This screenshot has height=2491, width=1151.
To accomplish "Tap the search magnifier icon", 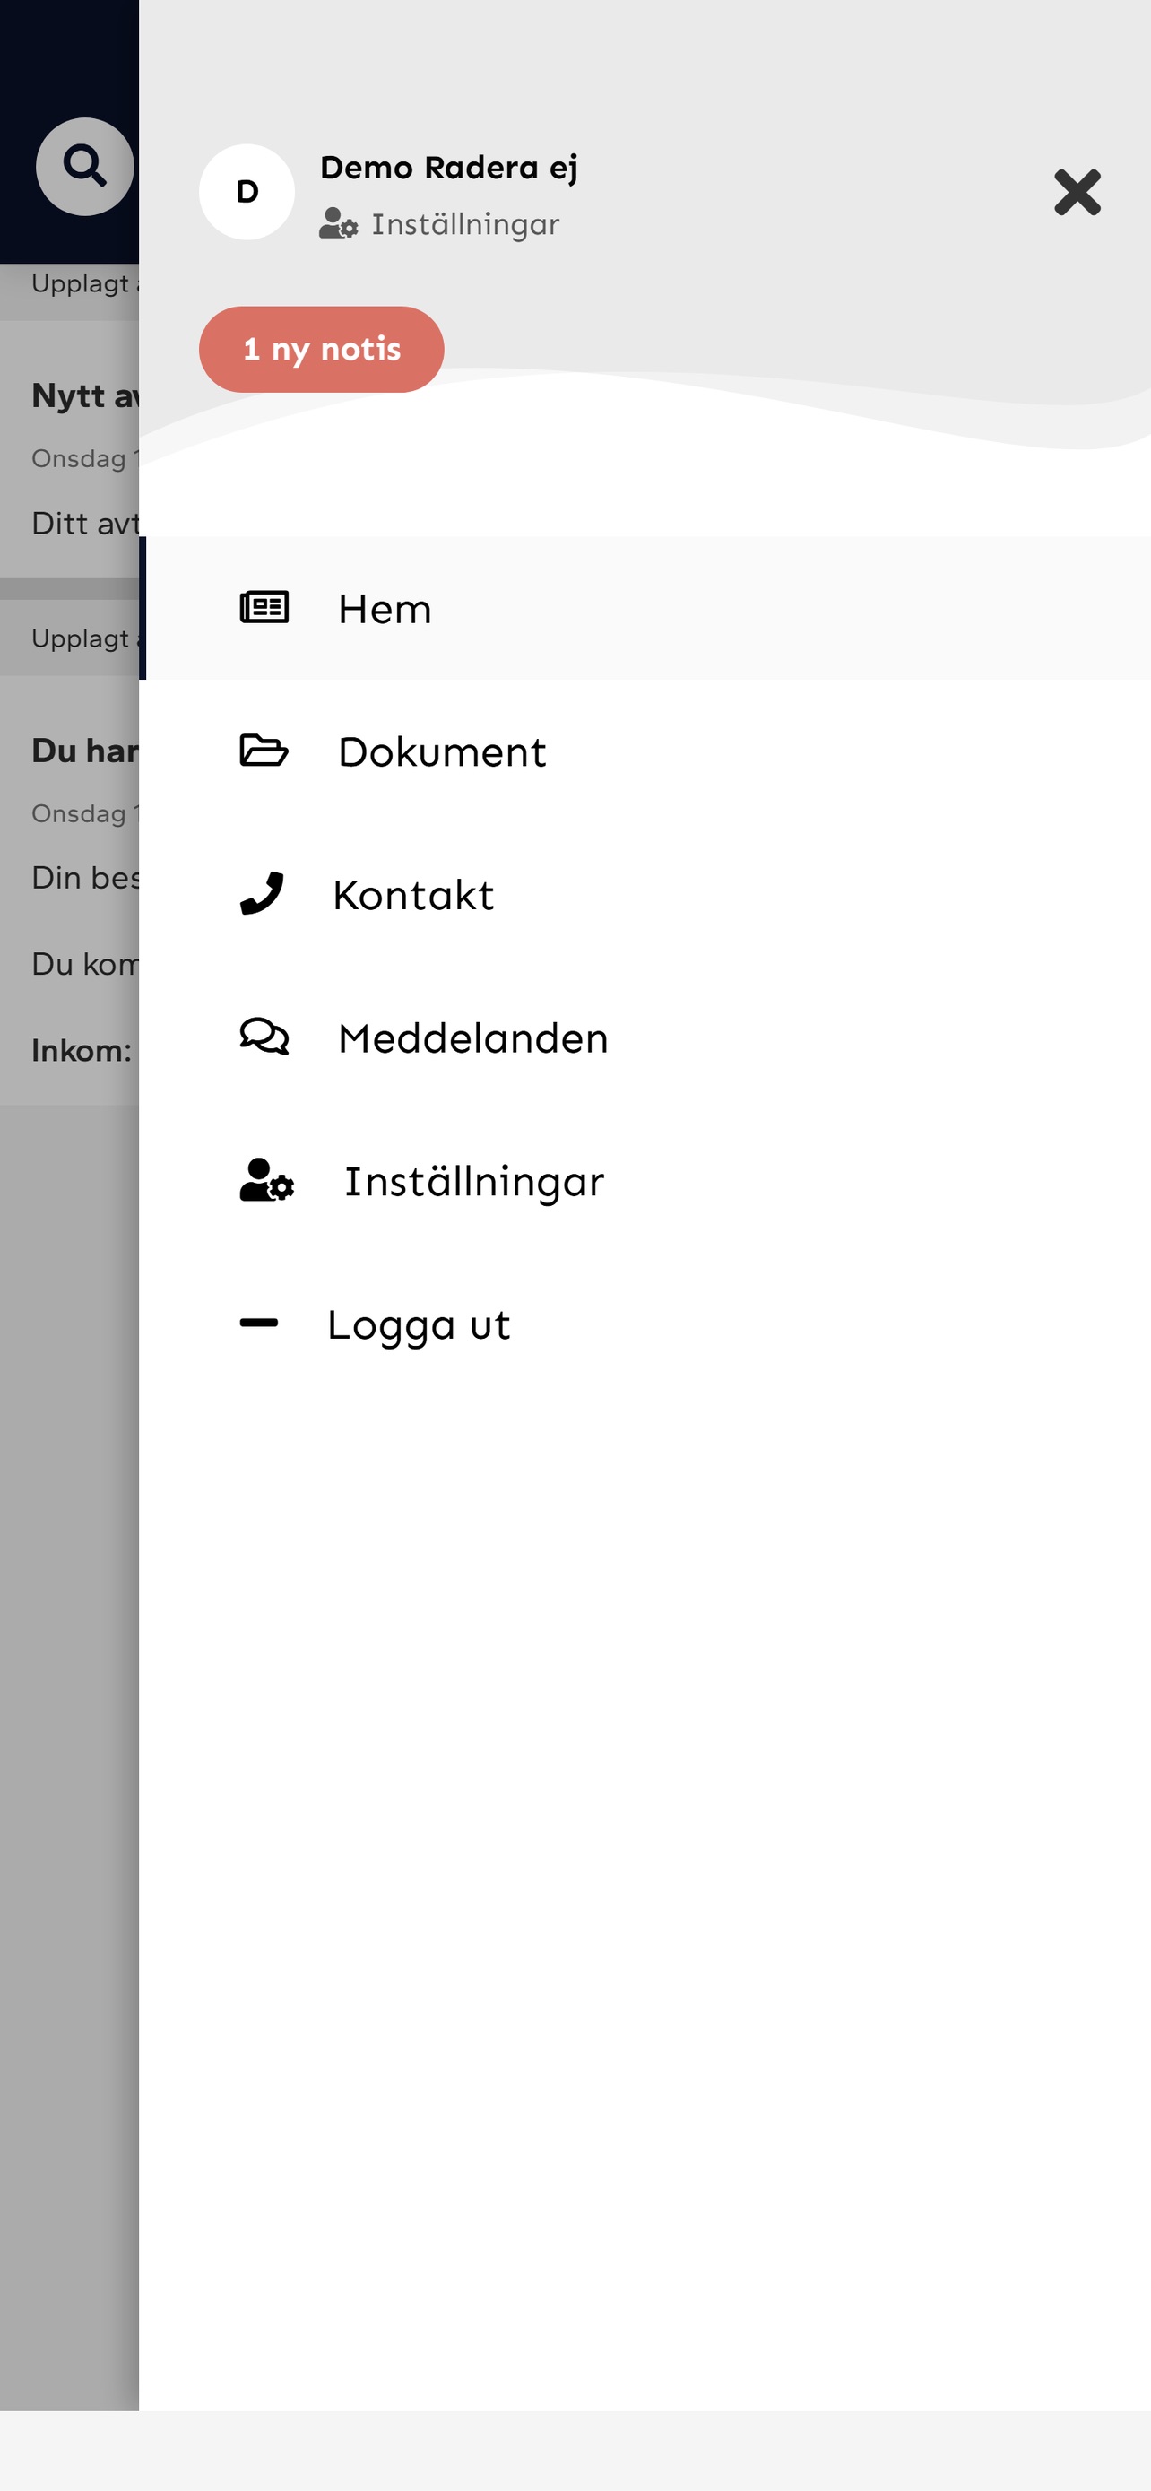I will tap(85, 166).
